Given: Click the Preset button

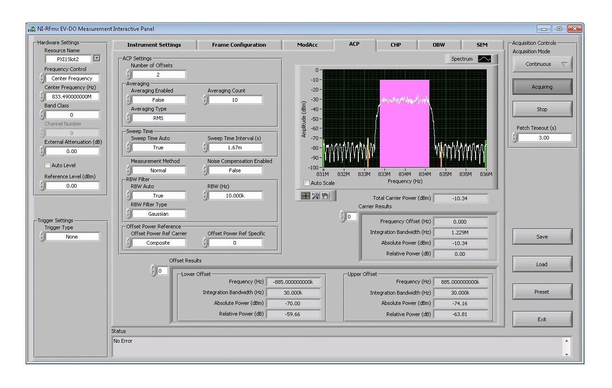Looking at the screenshot, I should click(542, 292).
